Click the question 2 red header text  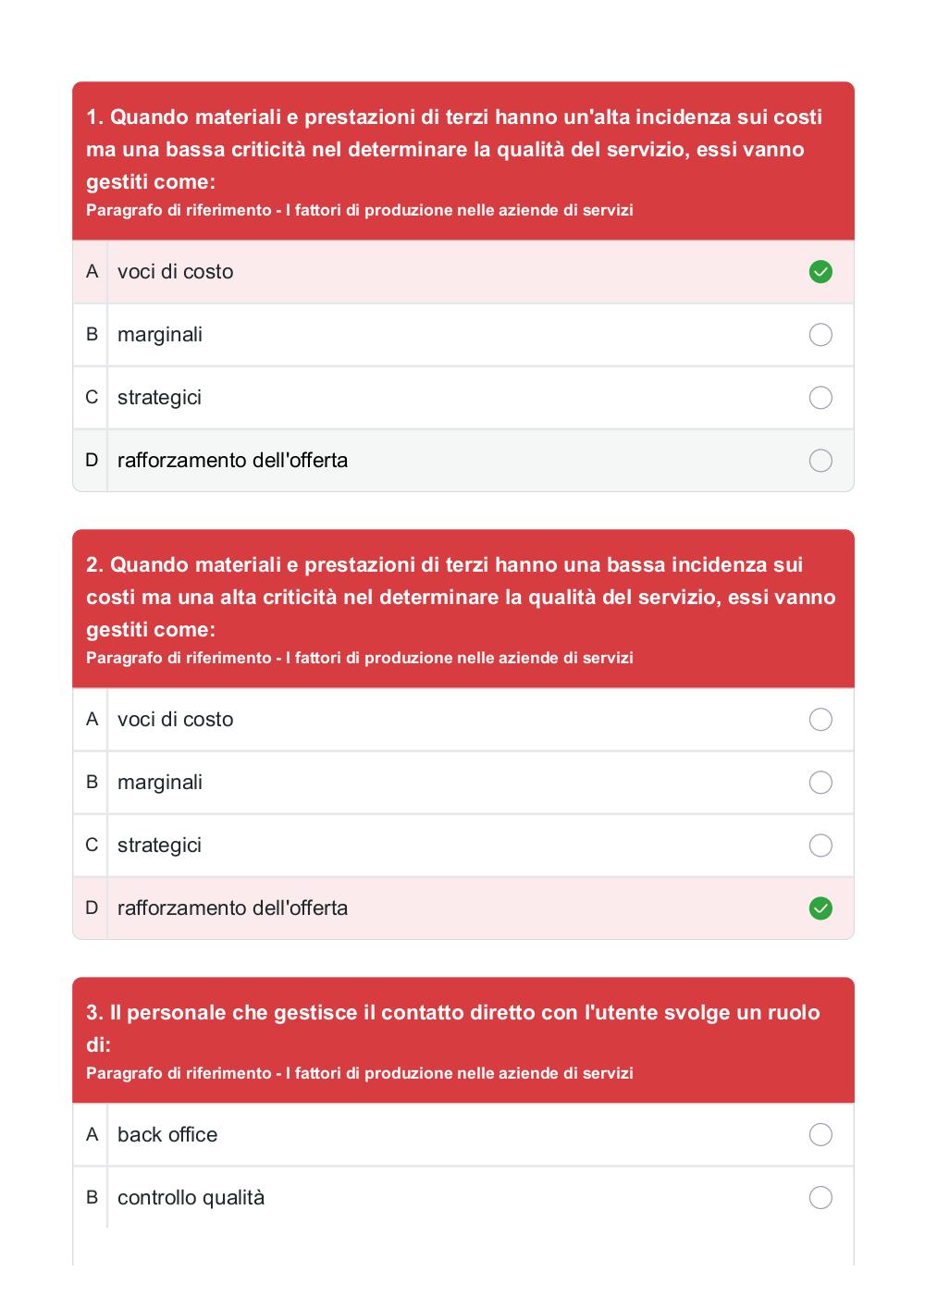461,597
